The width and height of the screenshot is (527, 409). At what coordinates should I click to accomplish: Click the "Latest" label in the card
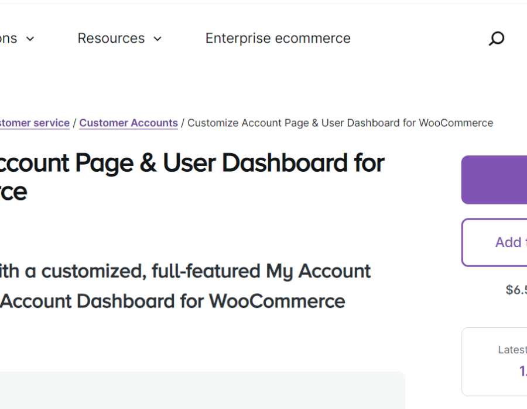512,349
